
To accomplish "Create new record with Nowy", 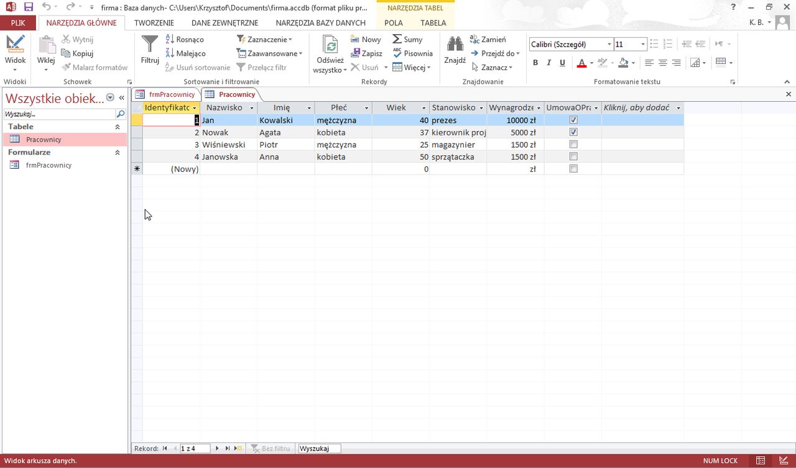I will coord(366,39).
